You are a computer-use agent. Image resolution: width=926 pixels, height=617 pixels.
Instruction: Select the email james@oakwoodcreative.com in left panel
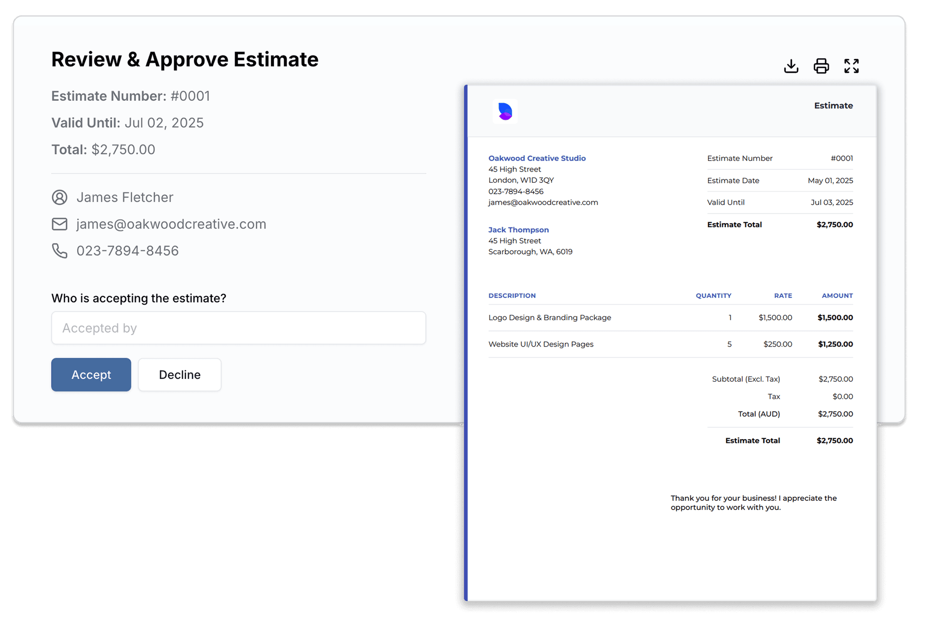pyautogui.click(x=171, y=224)
